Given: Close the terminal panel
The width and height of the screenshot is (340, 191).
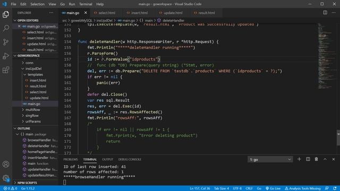Looking at the screenshot, I should 334,159.
